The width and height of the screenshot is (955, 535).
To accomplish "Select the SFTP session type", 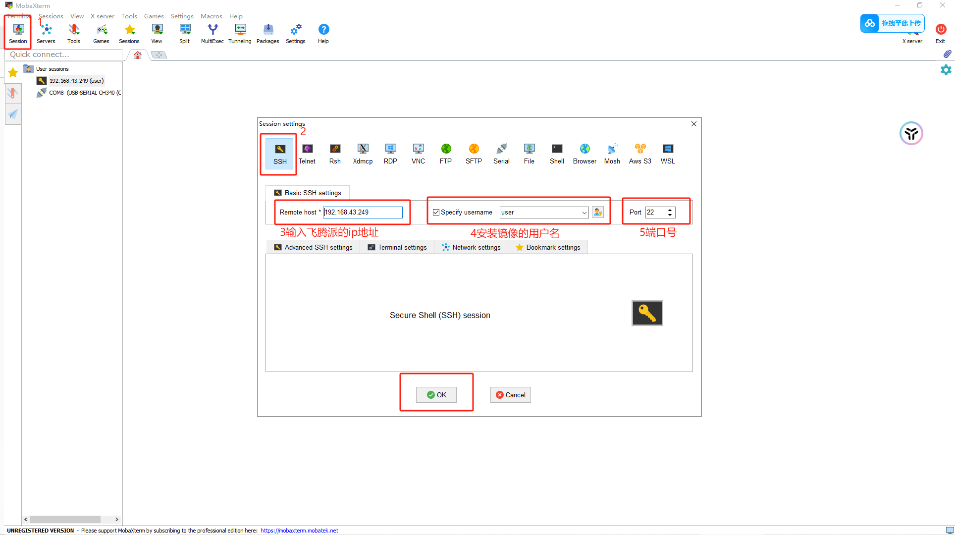I will click(x=474, y=154).
